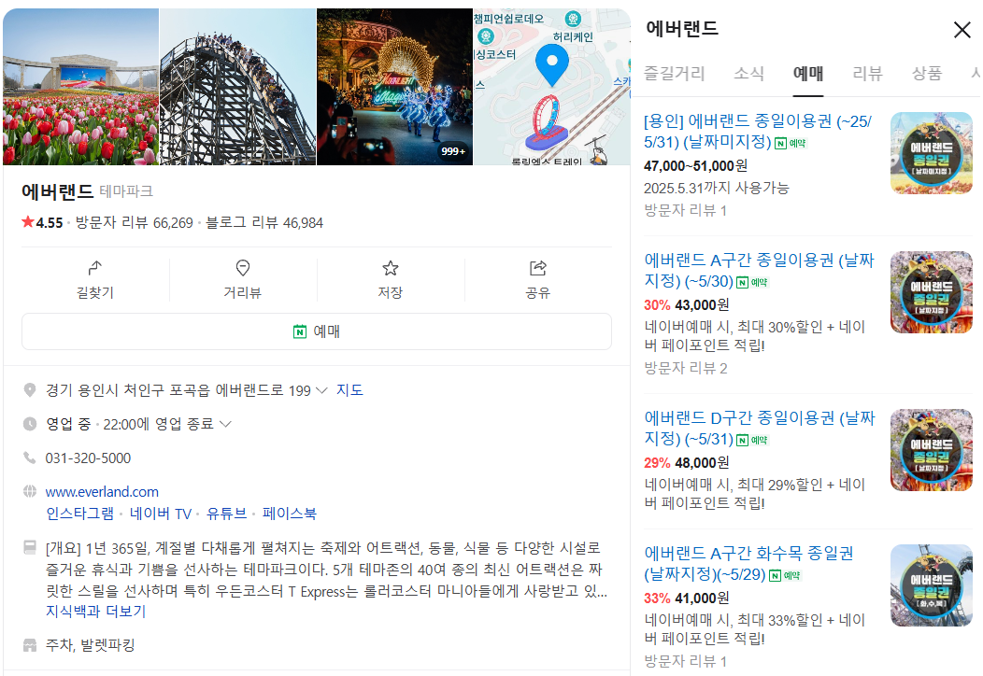983x676 pixels.
Task: Click thumbnail for [용인] 종일이용권 ticket
Action: 931,153
